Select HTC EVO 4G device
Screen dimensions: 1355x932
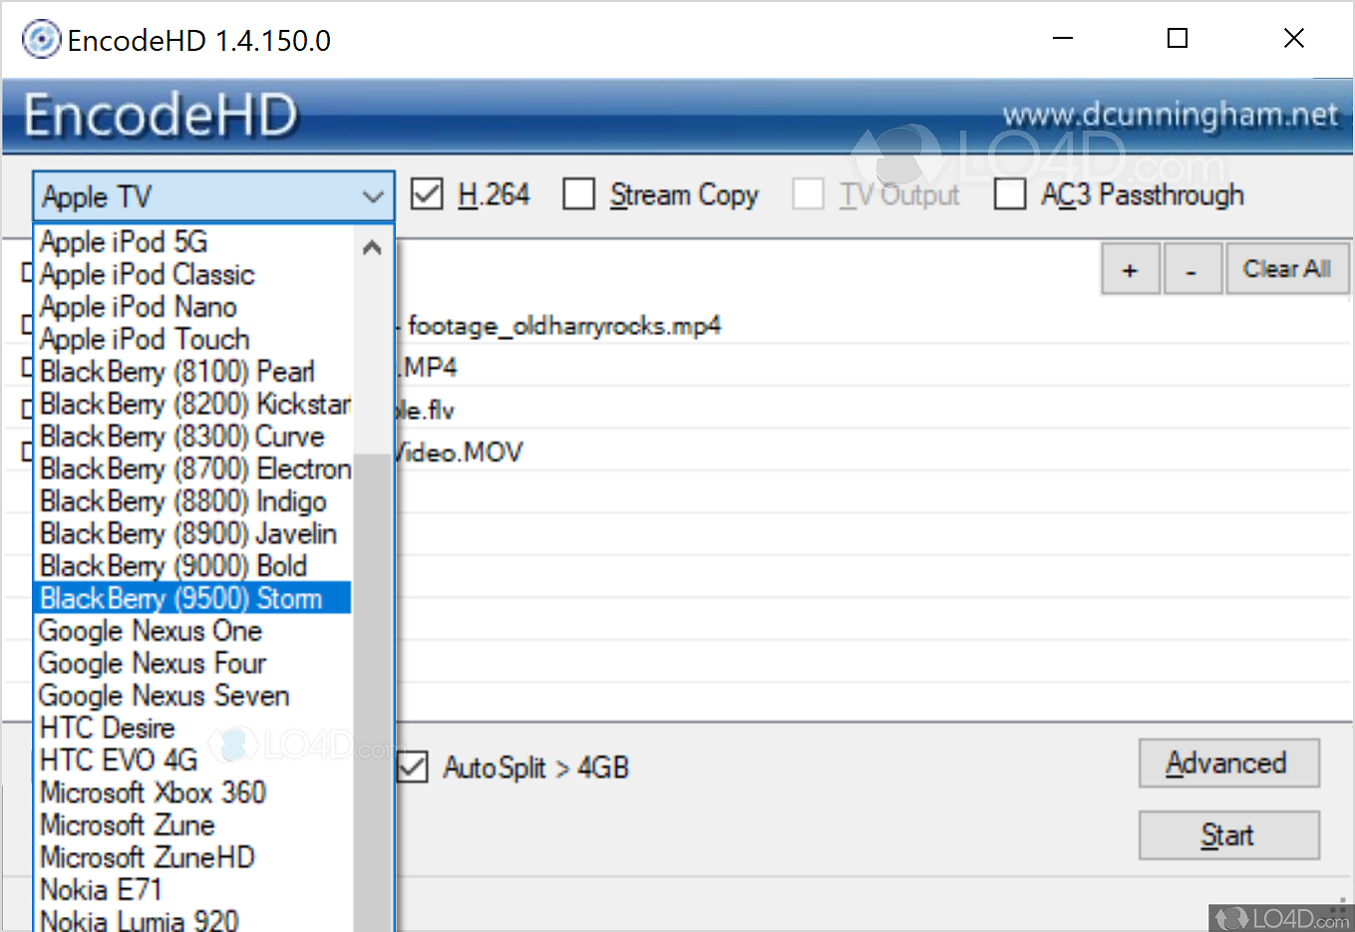(x=118, y=760)
